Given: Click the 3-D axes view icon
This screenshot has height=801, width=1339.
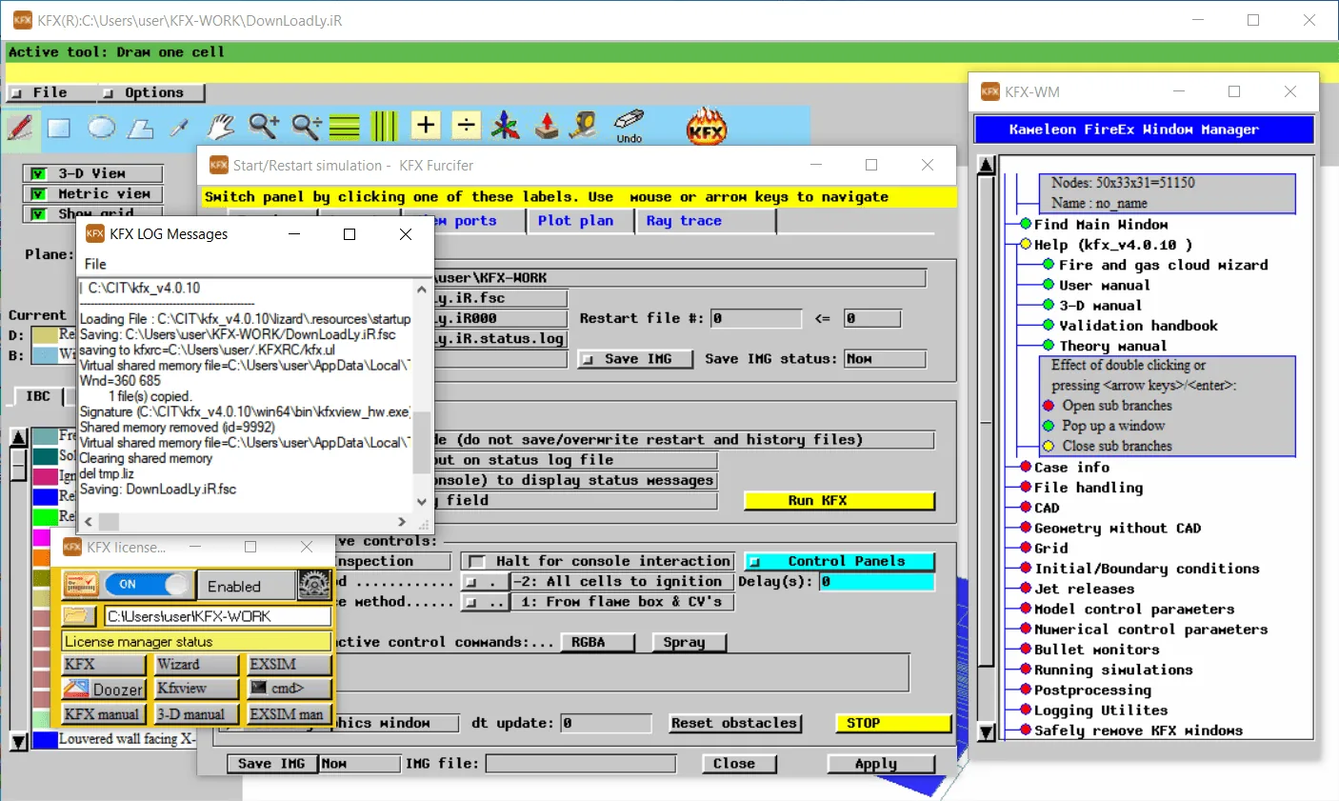Looking at the screenshot, I should coord(506,126).
